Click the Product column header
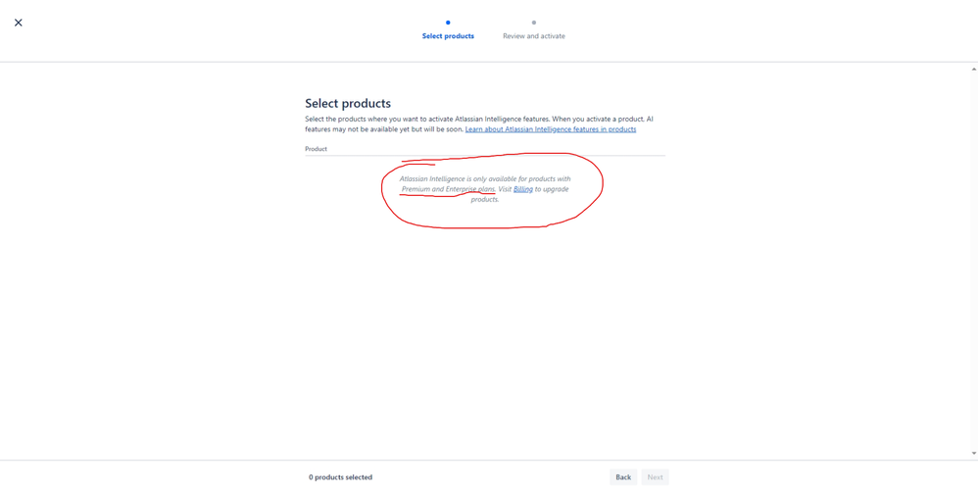978x493 pixels. coord(316,149)
